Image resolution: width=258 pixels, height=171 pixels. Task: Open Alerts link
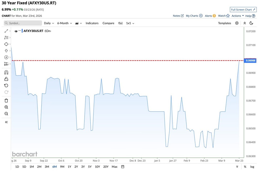coord(210,16)
